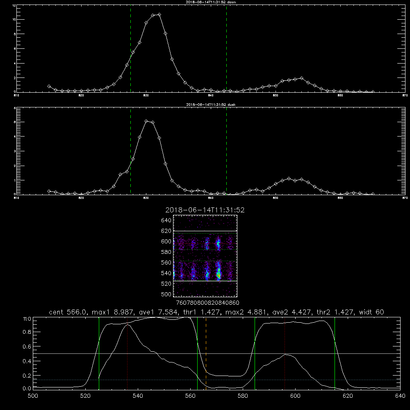Click the bottom plot y-axis label 0.8
The image size is (410, 410).
pos(27,332)
